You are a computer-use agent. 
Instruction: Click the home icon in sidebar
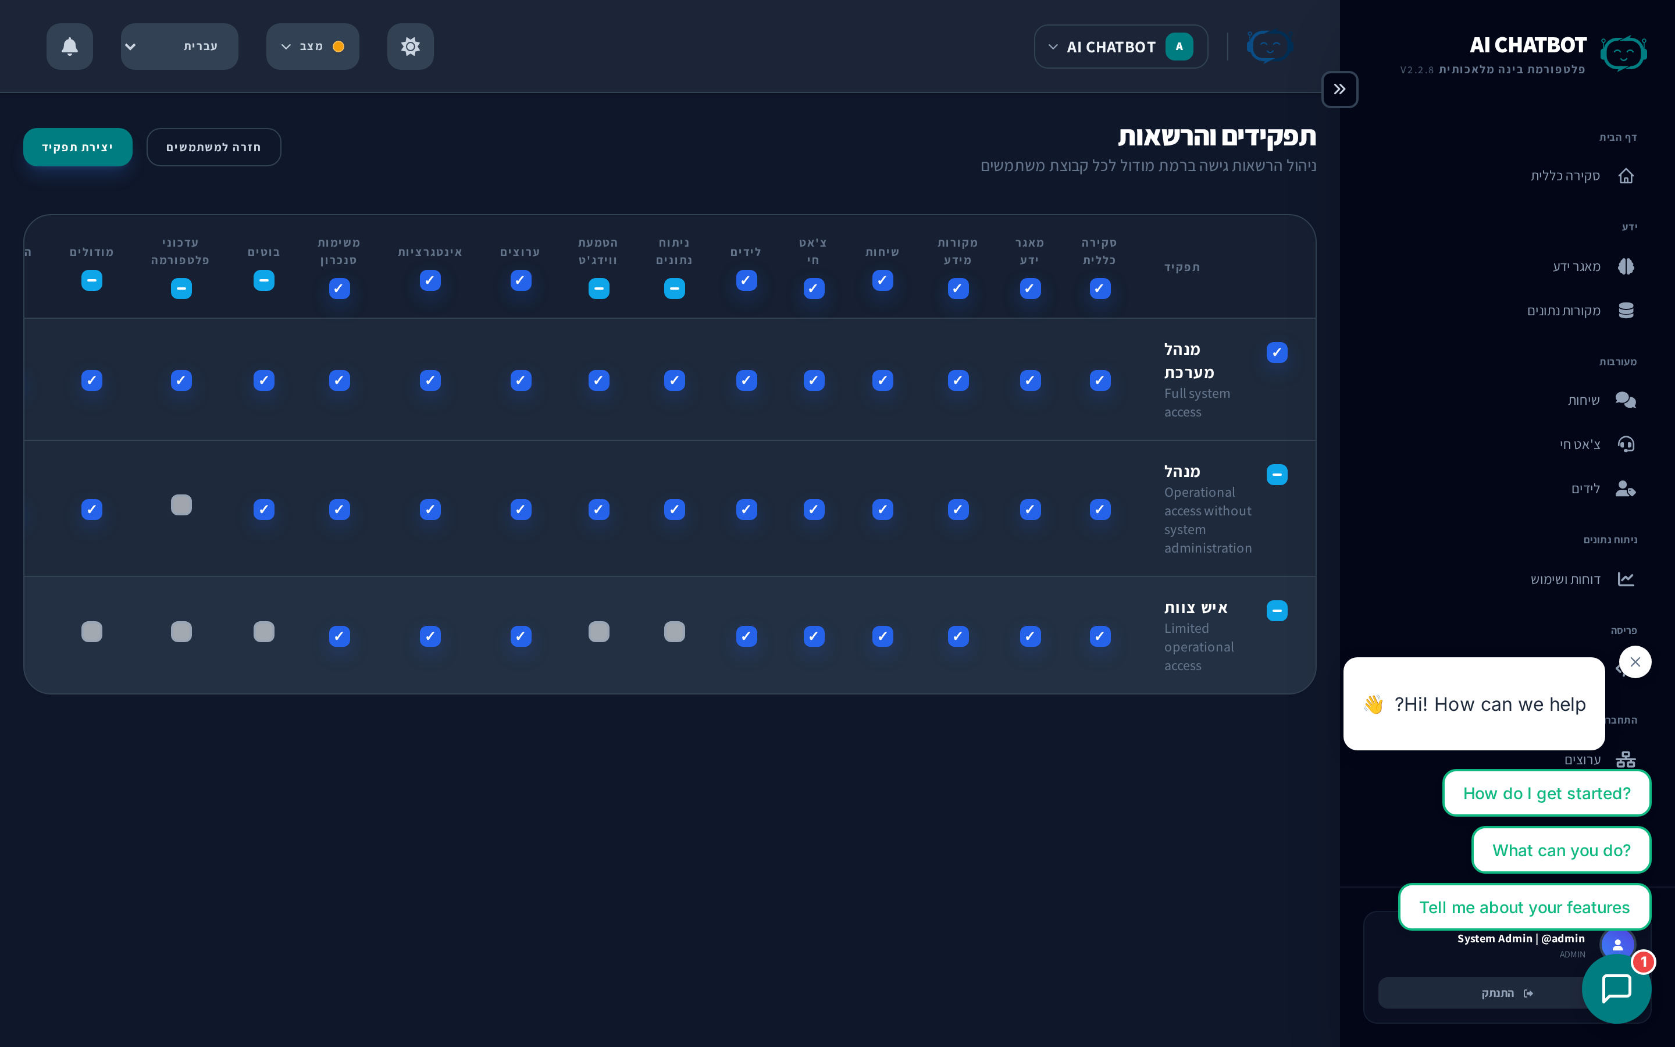(1626, 176)
